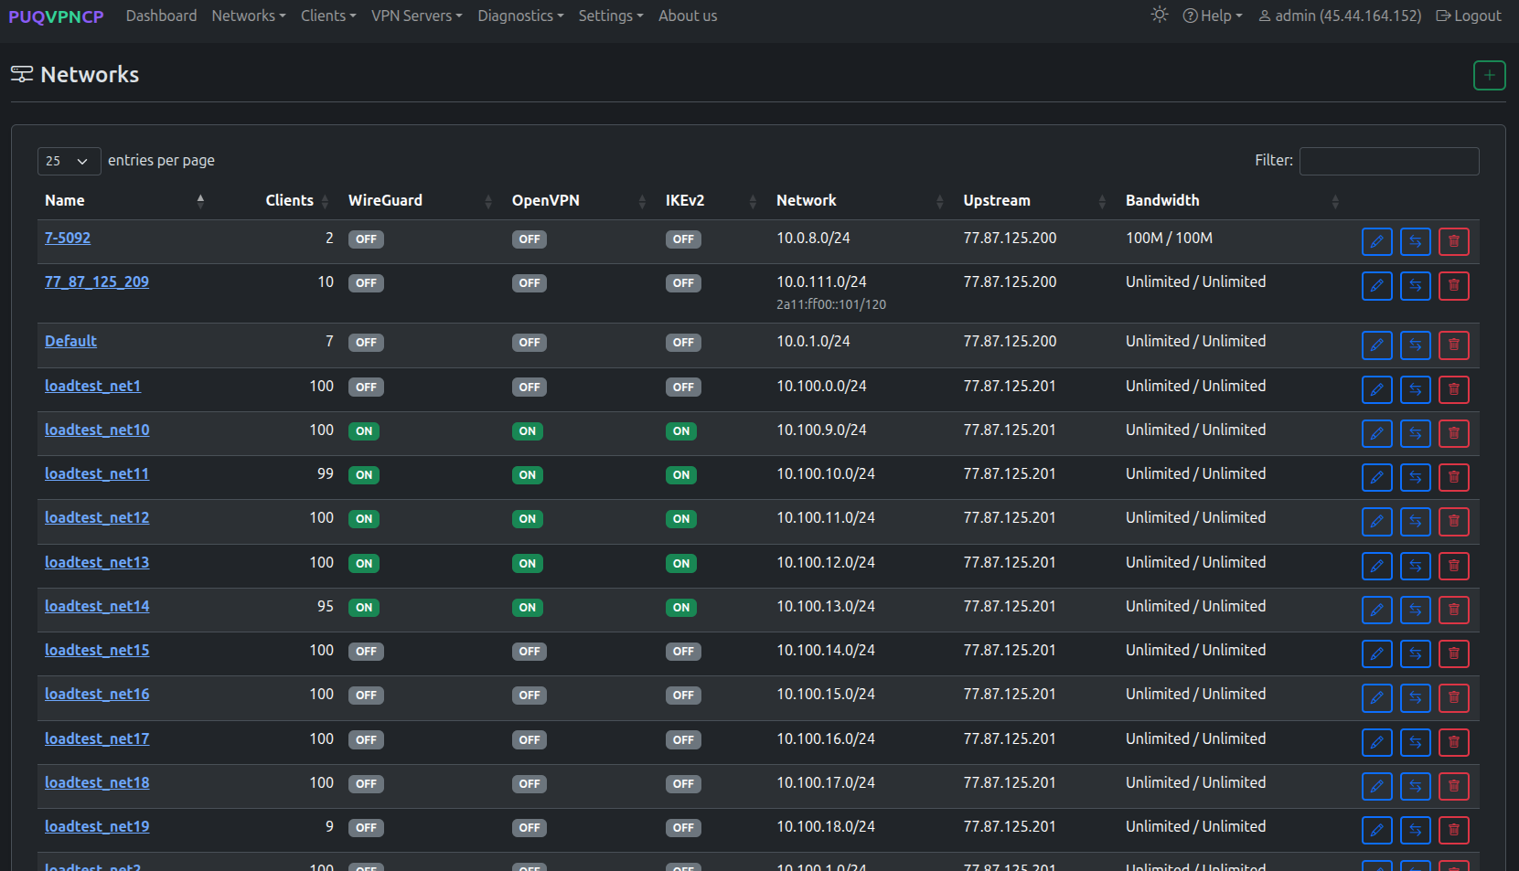The height and width of the screenshot is (871, 1519).
Task: Open the entries per page dropdown
Action: [69, 161]
